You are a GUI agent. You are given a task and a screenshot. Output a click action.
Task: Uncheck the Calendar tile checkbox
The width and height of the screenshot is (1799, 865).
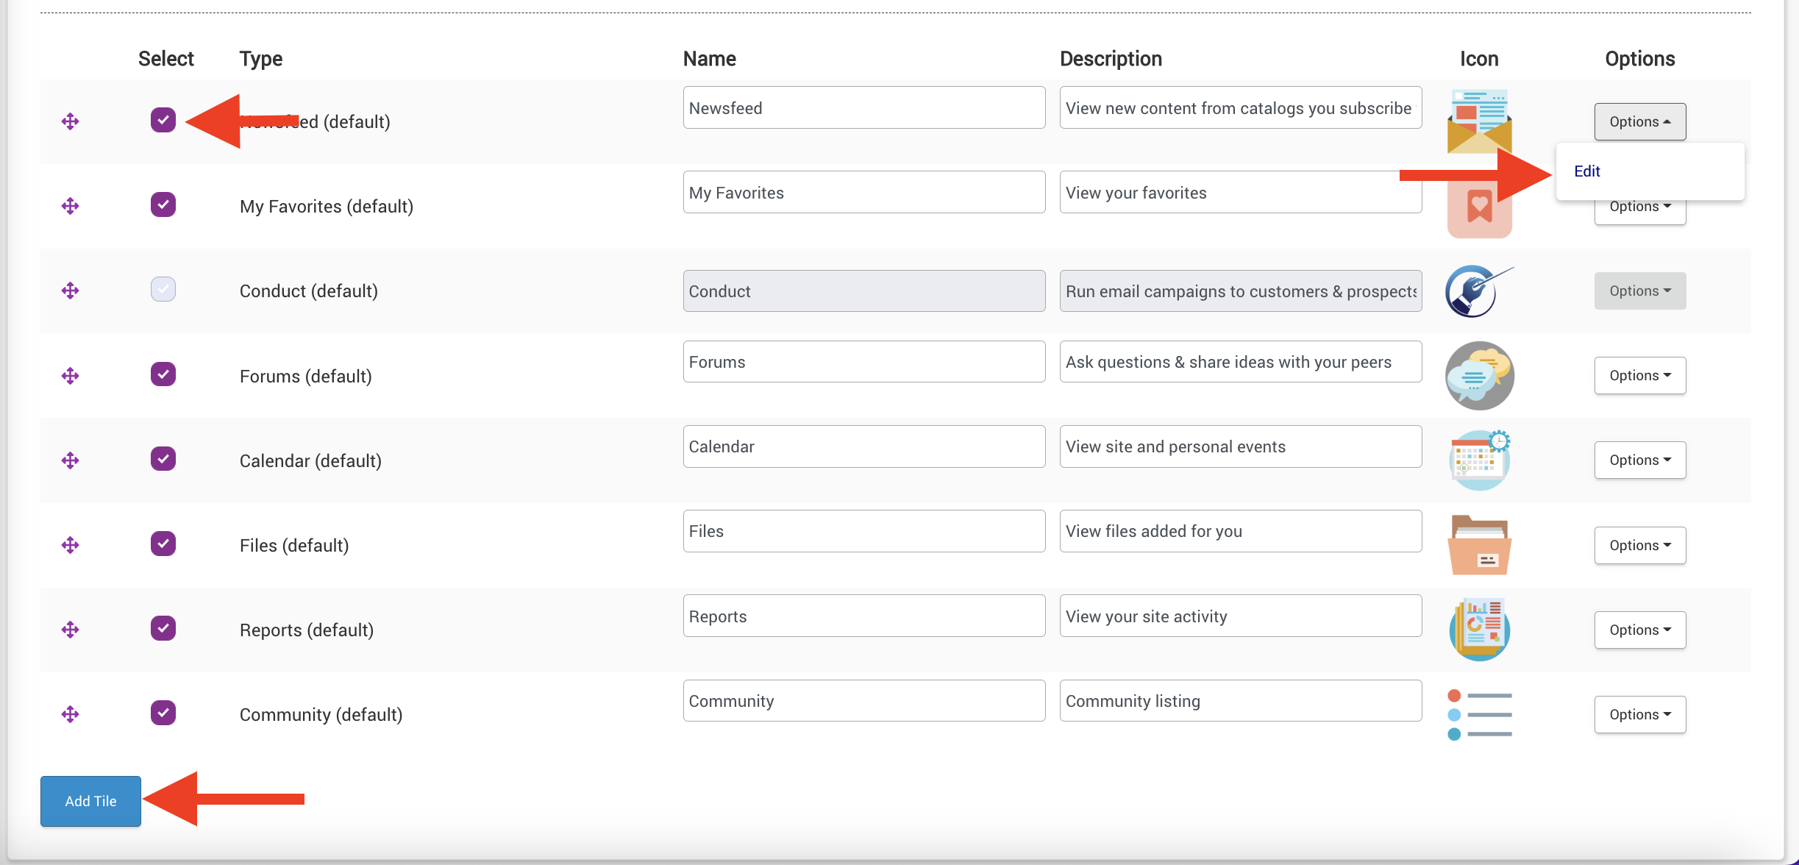coord(163,459)
